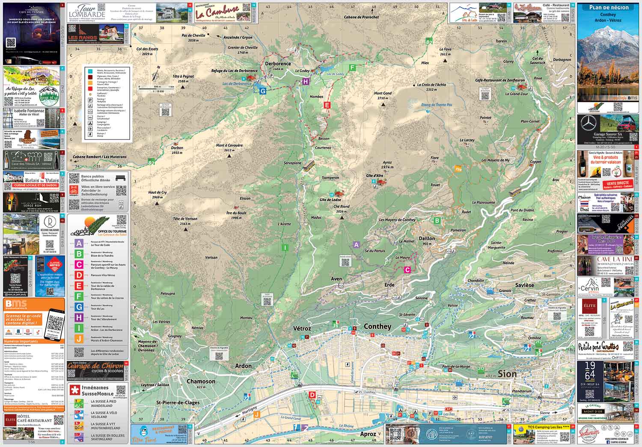
Task: Click the blue G route marker near Lac de Derborence
Action: [x=263, y=91]
